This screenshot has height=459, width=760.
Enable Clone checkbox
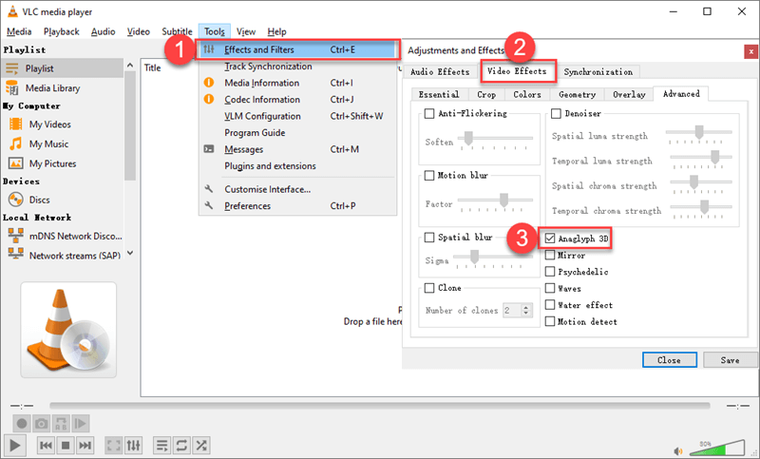[x=429, y=288]
